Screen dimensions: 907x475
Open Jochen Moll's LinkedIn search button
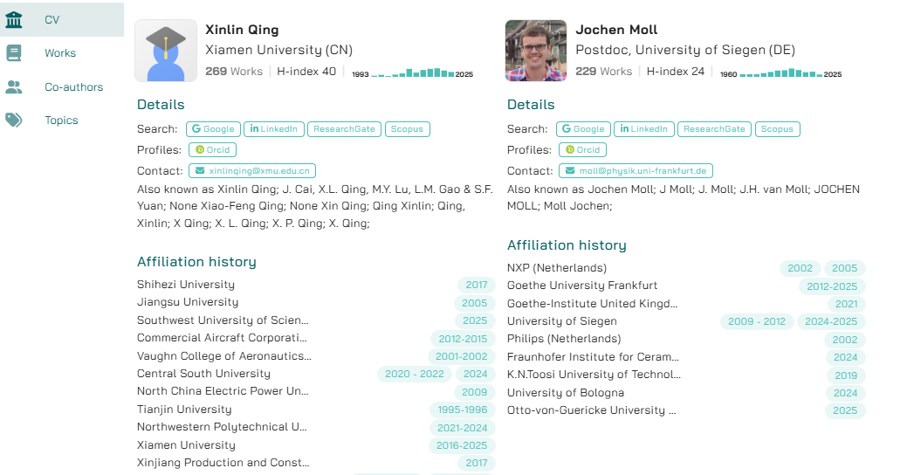point(643,129)
